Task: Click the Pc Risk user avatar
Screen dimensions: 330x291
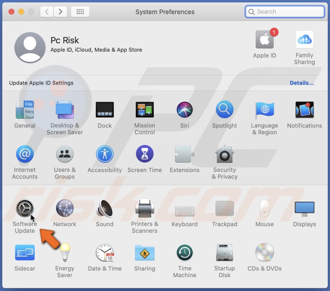Action: (30, 47)
